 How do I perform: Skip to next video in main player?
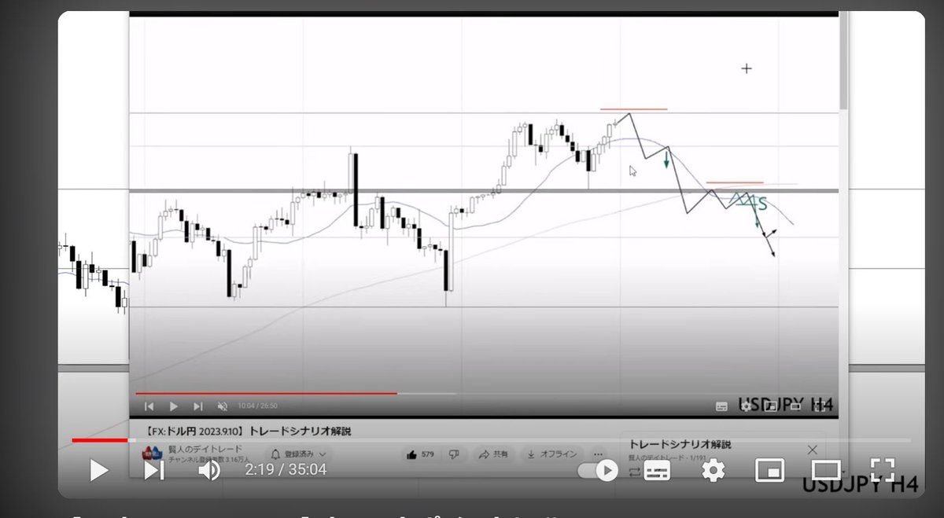click(x=154, y=470)
